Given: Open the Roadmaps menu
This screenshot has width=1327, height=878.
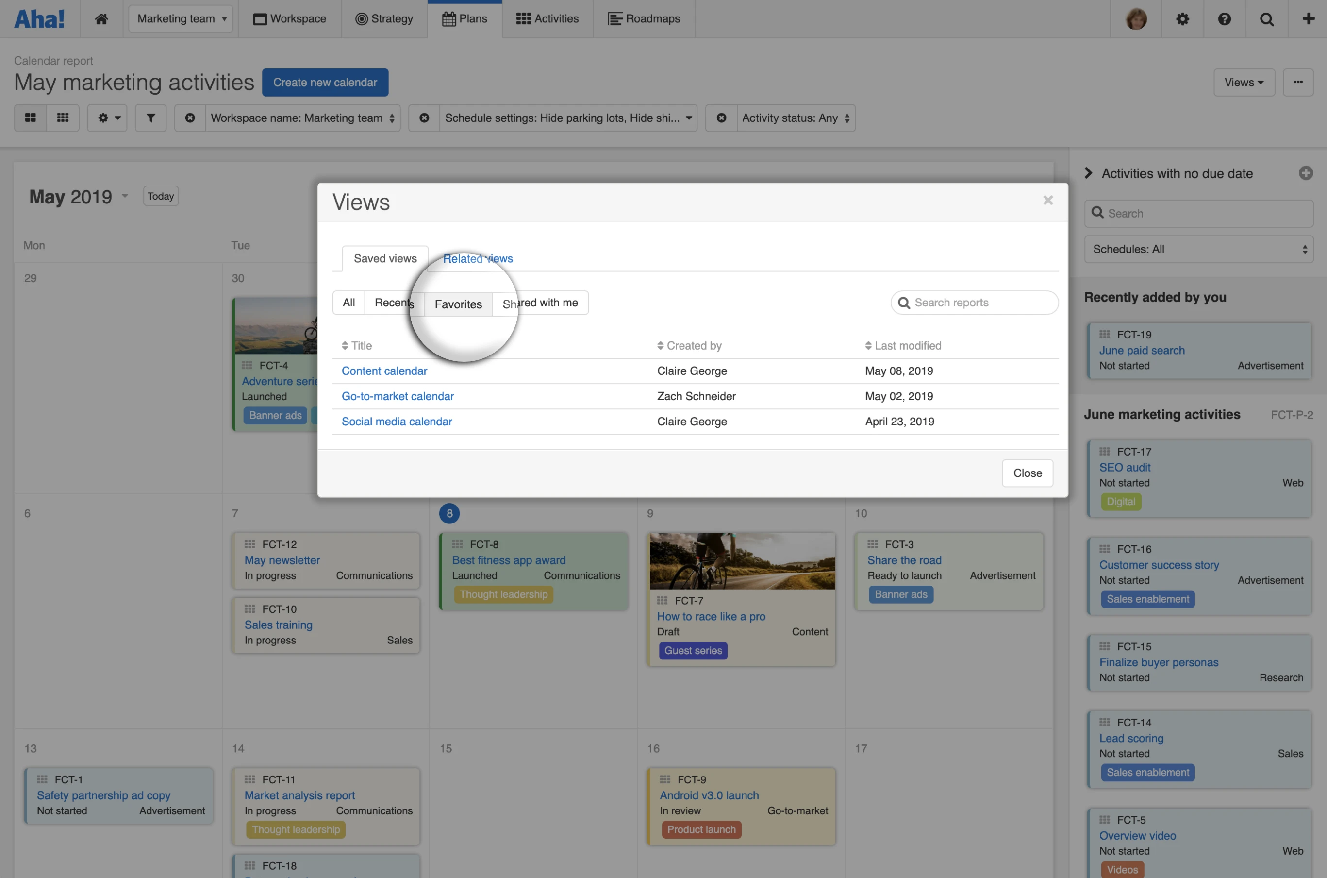Looking at the screenshot, I should [644, 19].
